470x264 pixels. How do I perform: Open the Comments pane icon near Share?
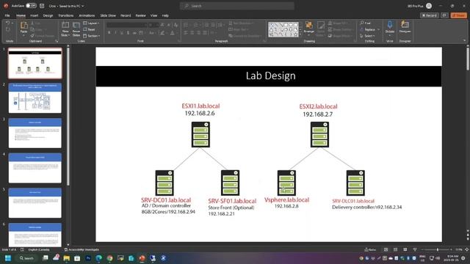point(444,15)
